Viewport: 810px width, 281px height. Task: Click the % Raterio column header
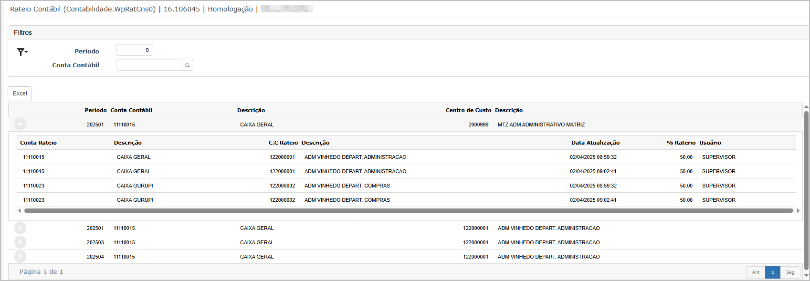click(681, 143)
